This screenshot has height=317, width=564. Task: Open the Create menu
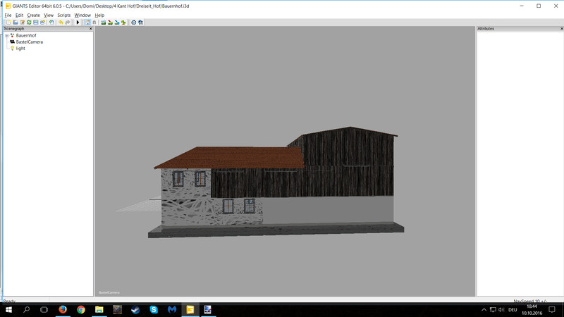33,15
